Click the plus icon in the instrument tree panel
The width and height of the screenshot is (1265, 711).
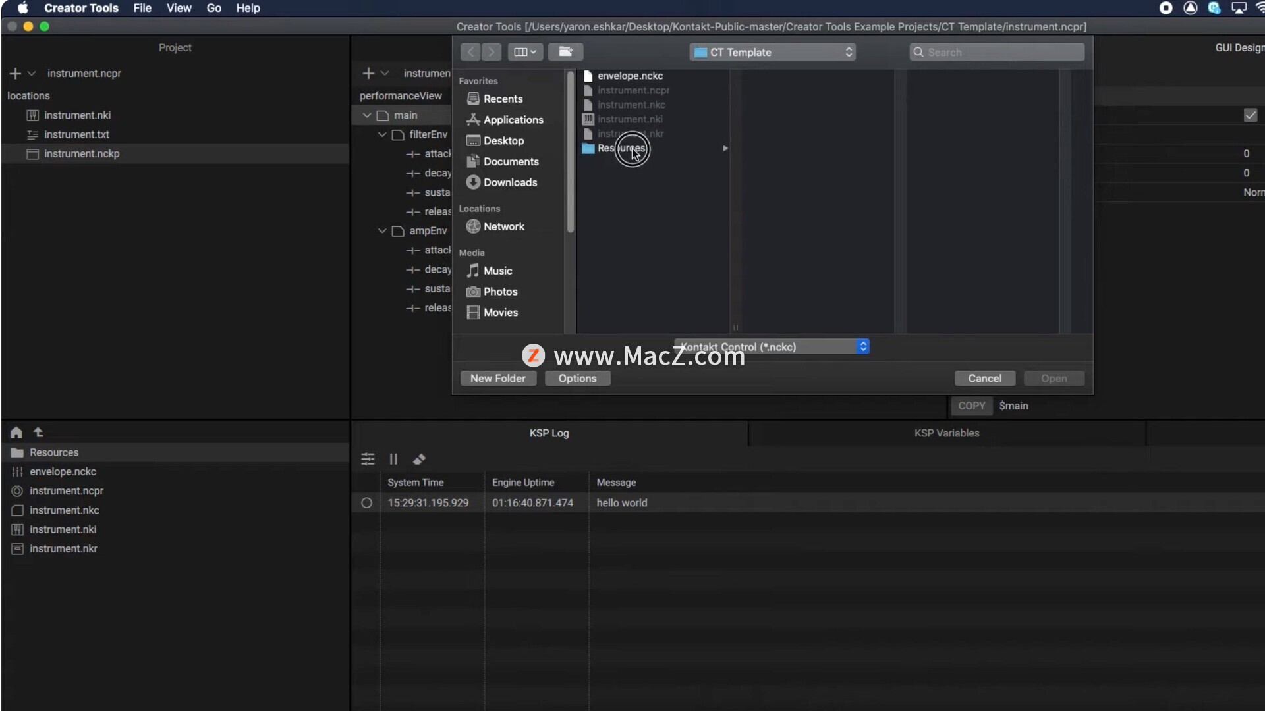(368, 74)
